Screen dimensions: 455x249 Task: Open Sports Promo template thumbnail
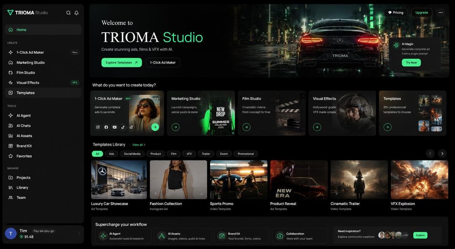[x=238, y=180]
